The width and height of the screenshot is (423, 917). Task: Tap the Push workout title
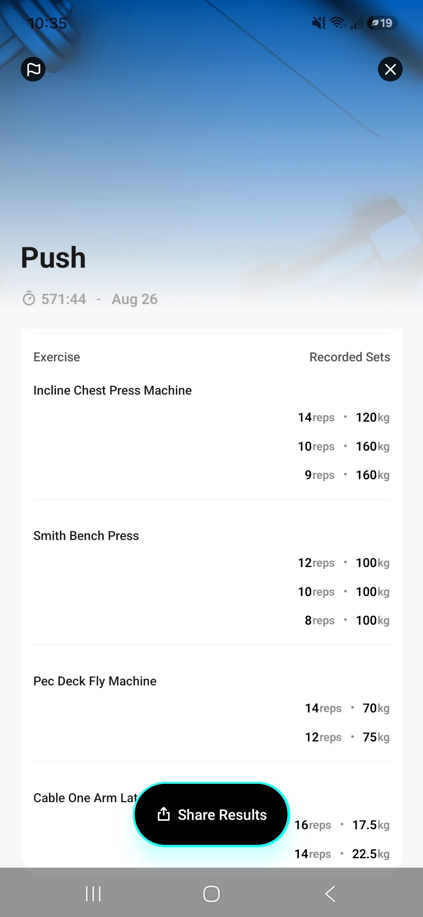(x=53, y=257)
